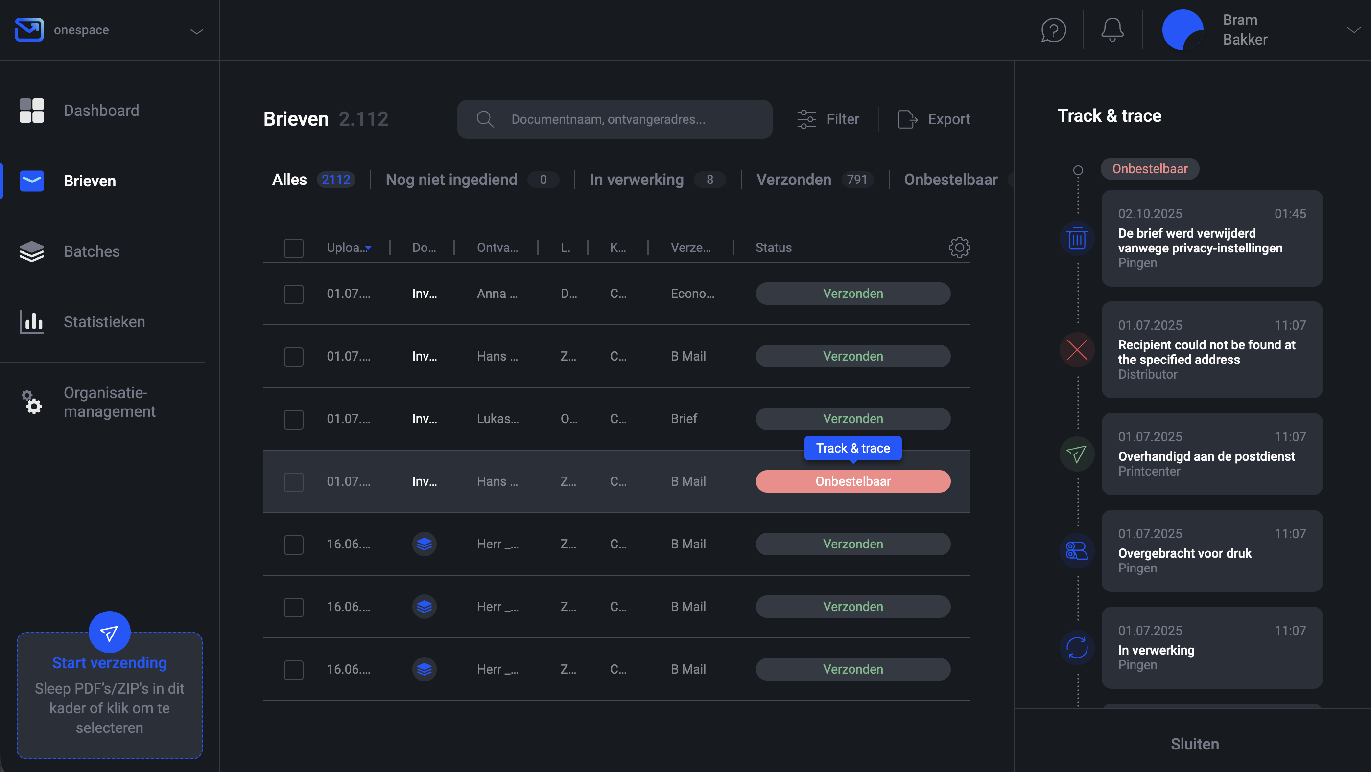Toggle the select-all checkbox in table header

(293, 248)
